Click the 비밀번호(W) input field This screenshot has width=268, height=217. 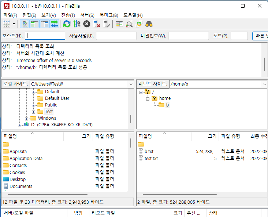click(x=189, y=36)
